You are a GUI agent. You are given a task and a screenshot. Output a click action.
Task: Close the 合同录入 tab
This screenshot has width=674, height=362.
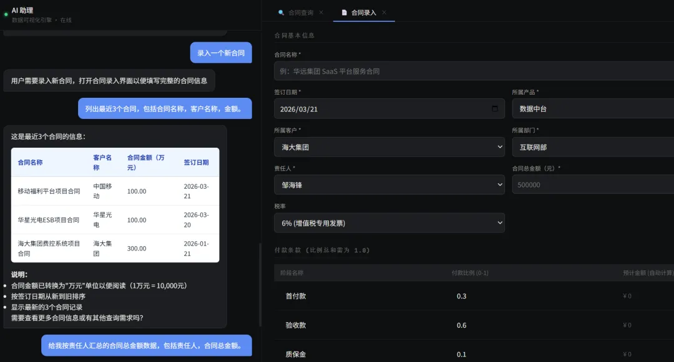tap(384, 12)
